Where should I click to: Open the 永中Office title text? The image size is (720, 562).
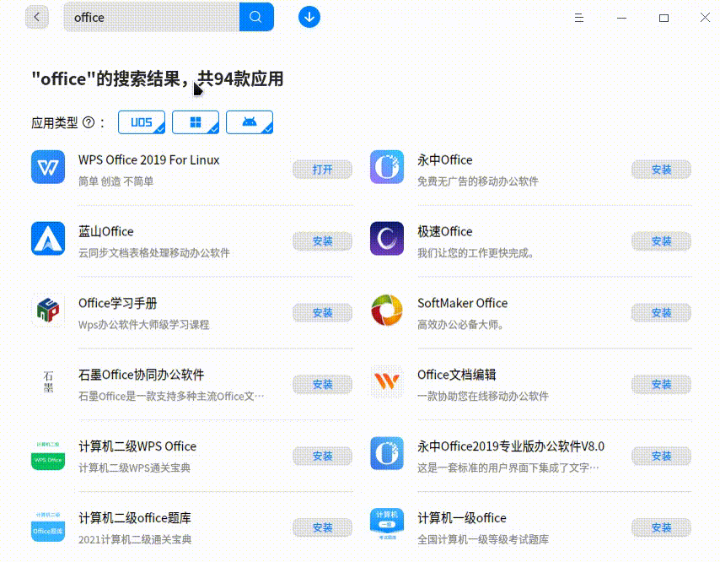tap(445, 160)
